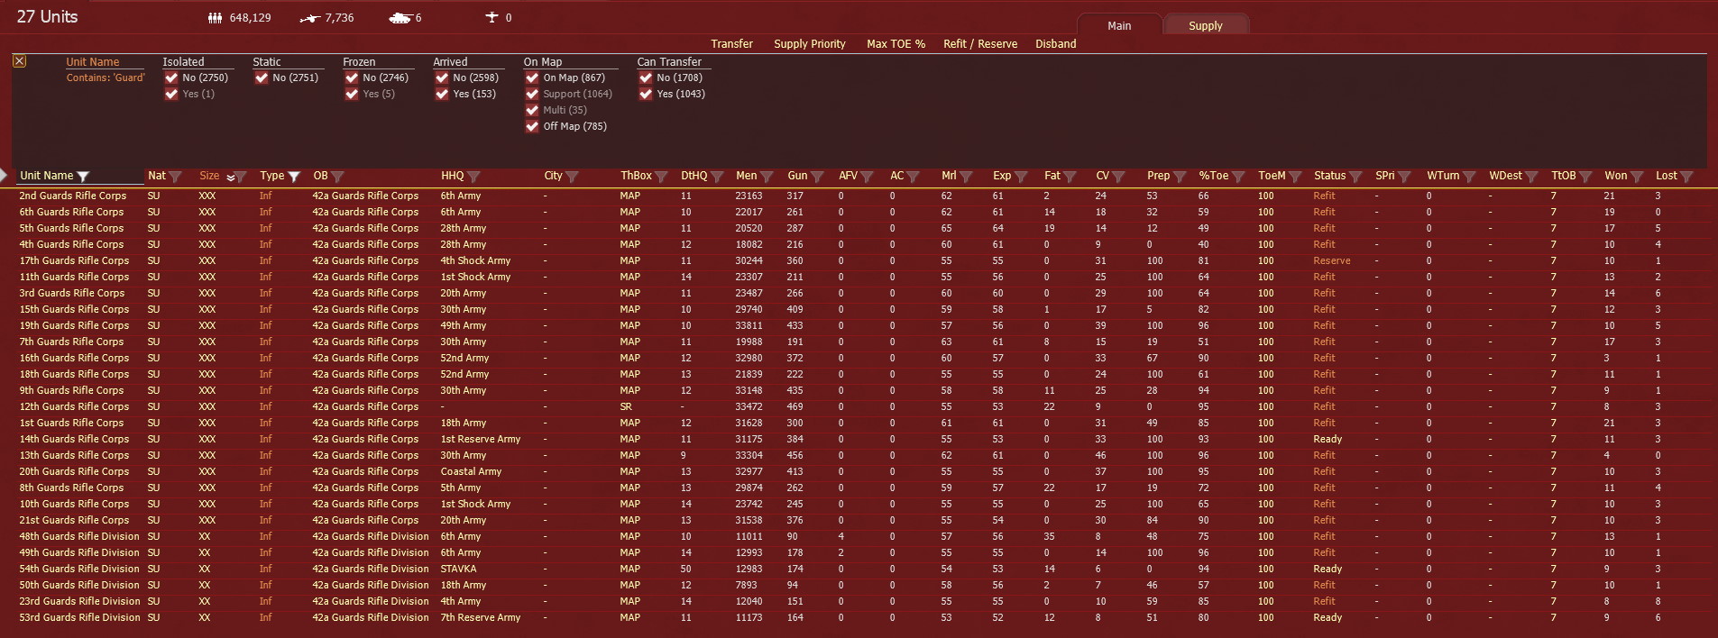Click the ToeM column filter funnel

click(x=1297, y=177)
